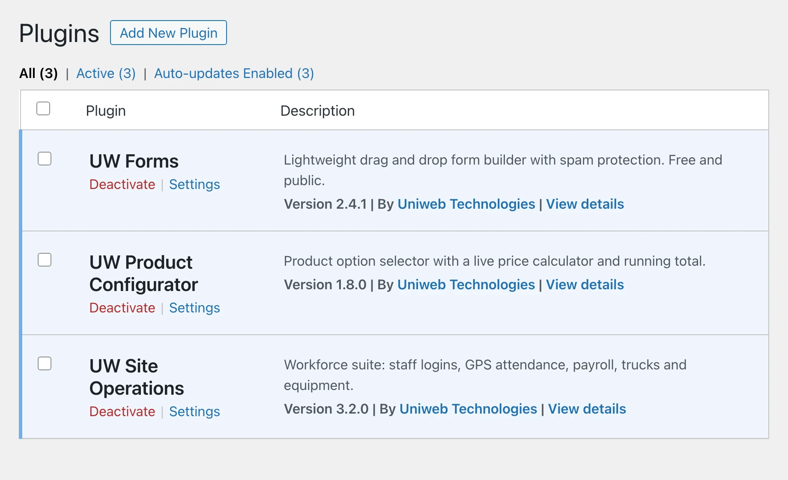Click the Add New Plugin button

click(168, 33)
